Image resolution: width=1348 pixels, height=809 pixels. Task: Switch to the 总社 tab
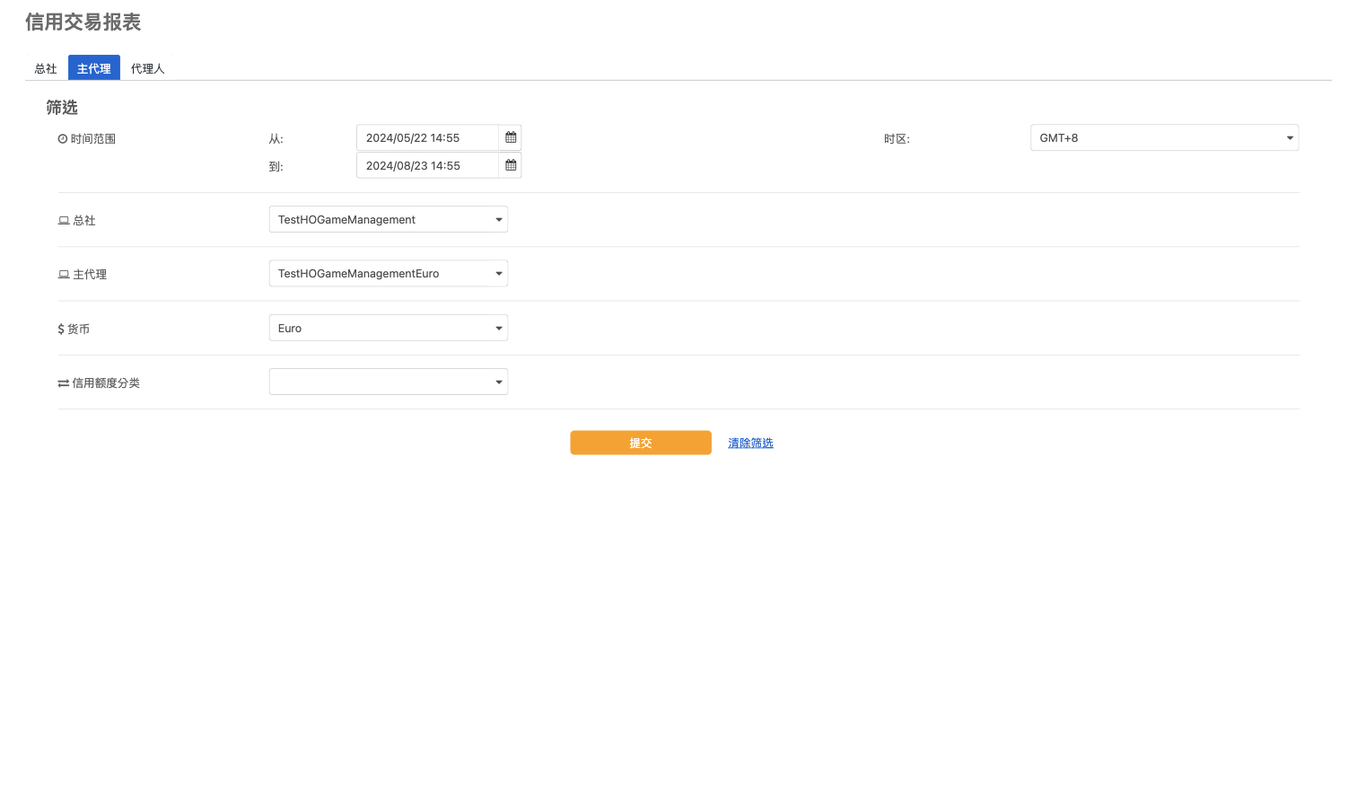pyautogui.click(x=46, y=69)
